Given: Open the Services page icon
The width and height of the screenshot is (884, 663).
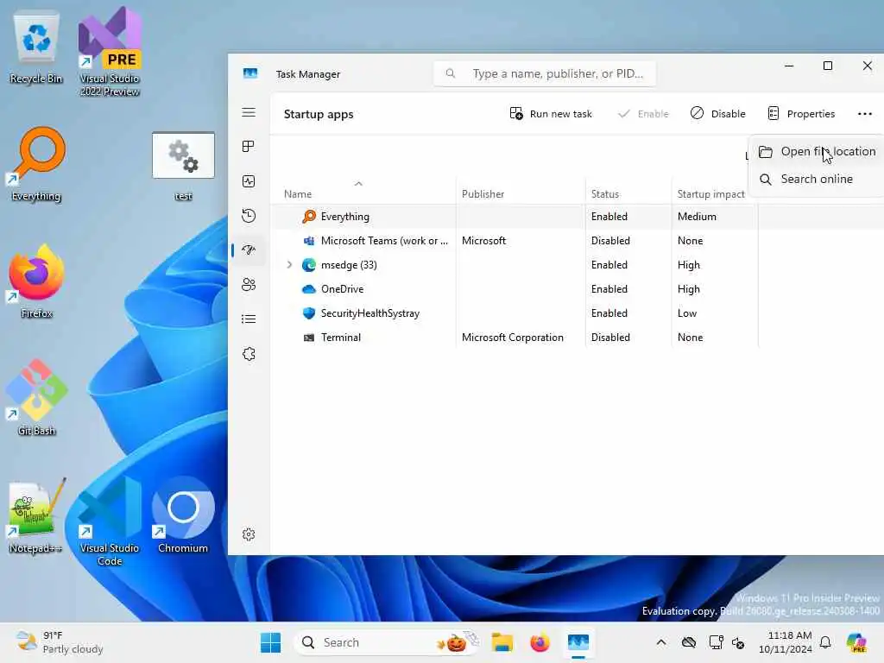Looking at the screenshot, I should (249, 354).
